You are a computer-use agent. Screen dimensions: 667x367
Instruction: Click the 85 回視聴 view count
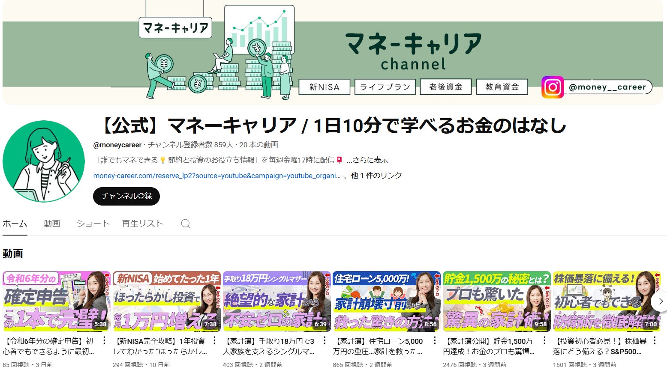(x=16, y=364)
